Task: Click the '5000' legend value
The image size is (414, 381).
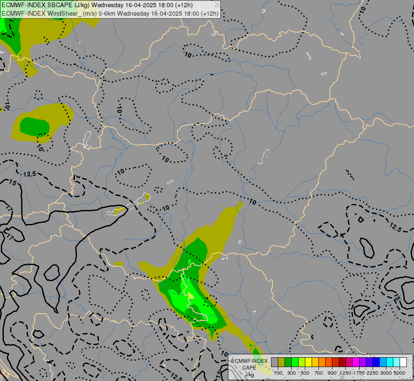Action: 400,373
